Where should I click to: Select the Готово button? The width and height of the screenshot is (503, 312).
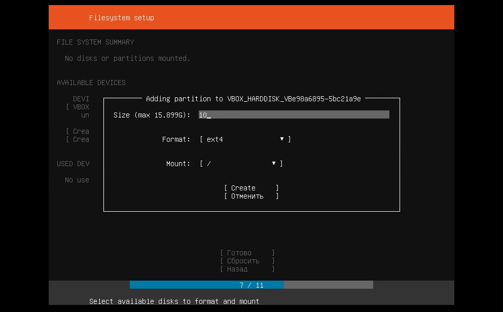[x=247, y=253]
